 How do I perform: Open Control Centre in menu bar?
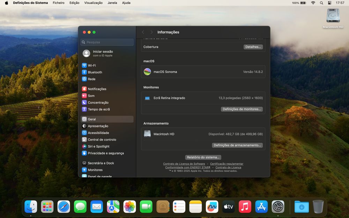(x=330, y=3)
